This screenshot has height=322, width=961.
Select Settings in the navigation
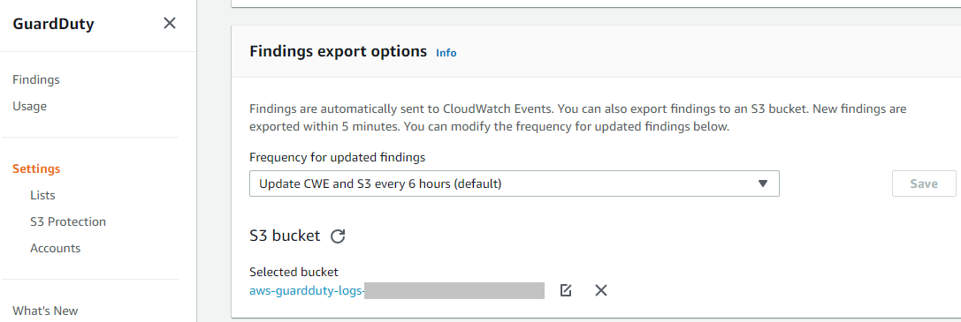[x=37, y=168]
